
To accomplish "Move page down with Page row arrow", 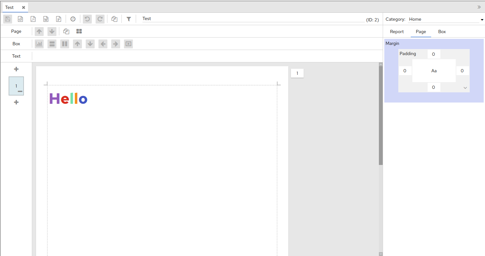I will point(52,31).
